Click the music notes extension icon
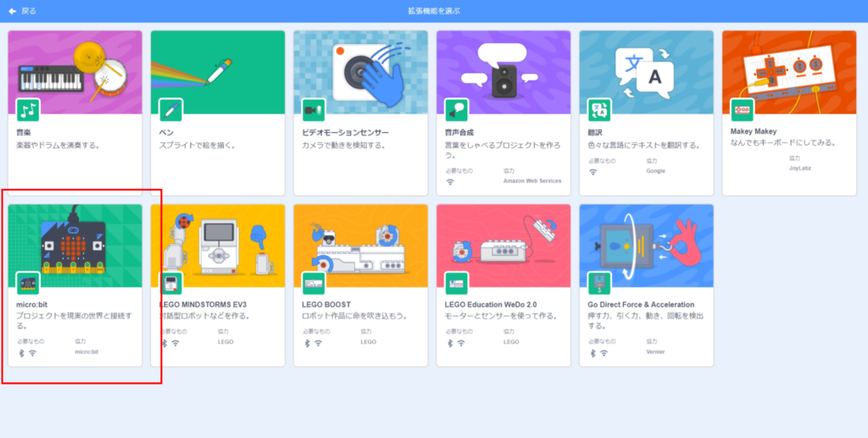Image resolution: width=868 pixels, height=438 pixels. click(28, 110)
